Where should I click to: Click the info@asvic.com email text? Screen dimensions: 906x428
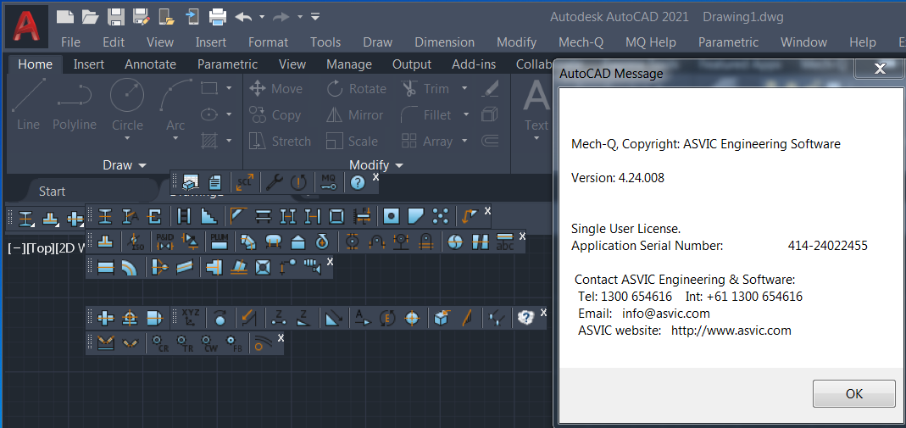tap(665, 314)
